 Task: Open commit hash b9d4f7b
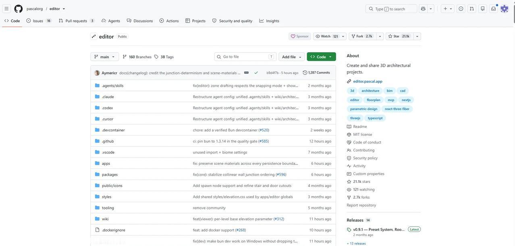[272, 73]
